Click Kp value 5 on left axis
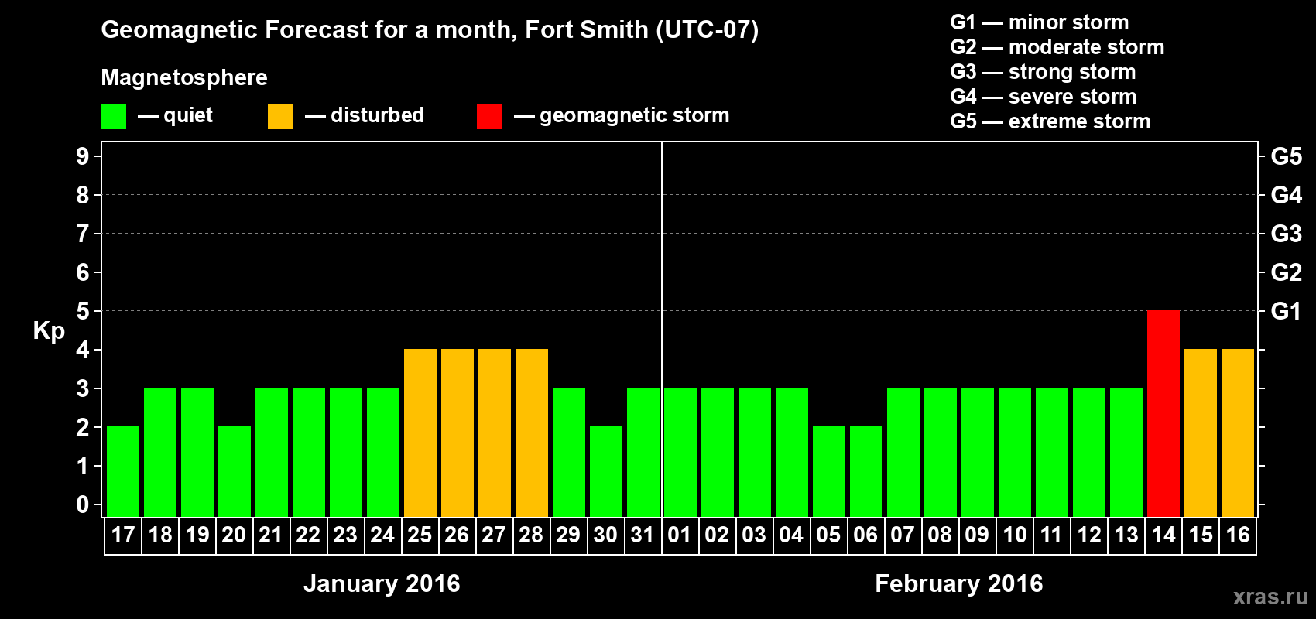This screenshot has height=619, width=1316. pyautogui.click(x=83, y=311)
